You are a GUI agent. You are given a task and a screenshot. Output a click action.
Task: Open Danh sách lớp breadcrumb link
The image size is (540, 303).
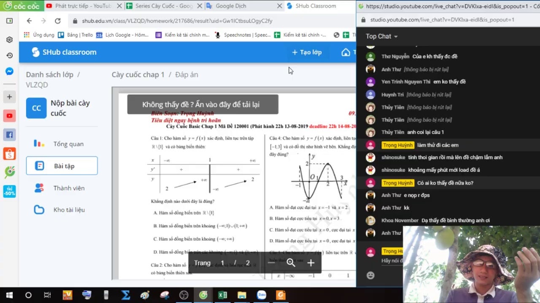[50, 74]
